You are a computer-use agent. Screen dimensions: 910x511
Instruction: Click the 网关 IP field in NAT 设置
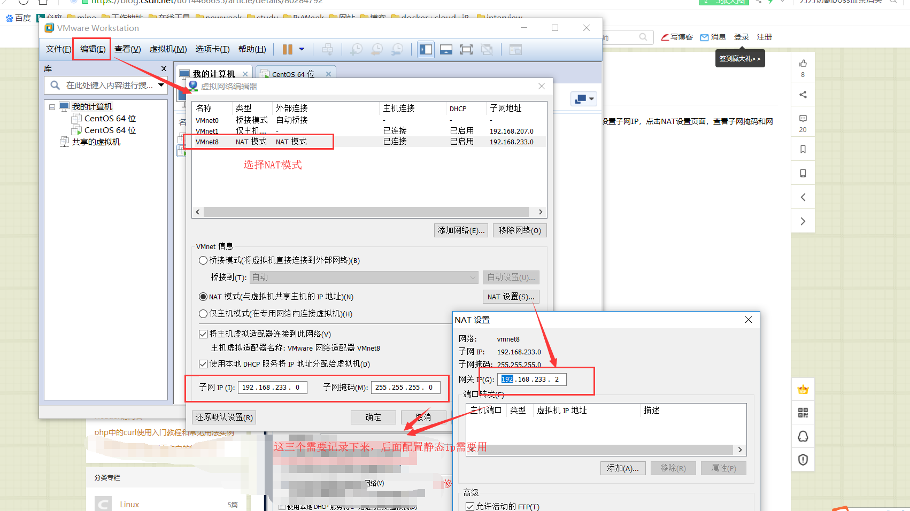tap(532, 380)
